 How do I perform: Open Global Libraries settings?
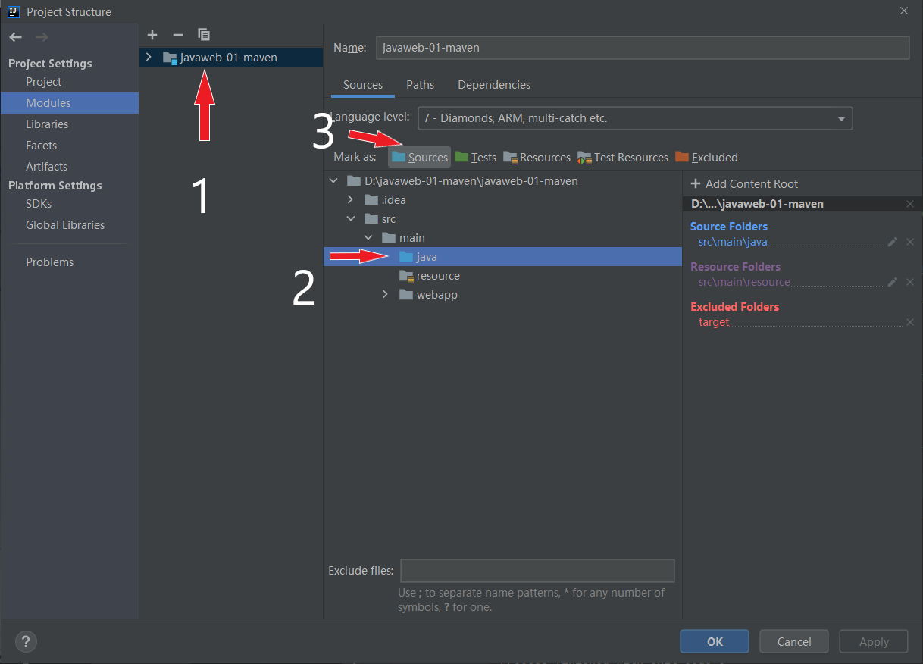tap(65, 225)
